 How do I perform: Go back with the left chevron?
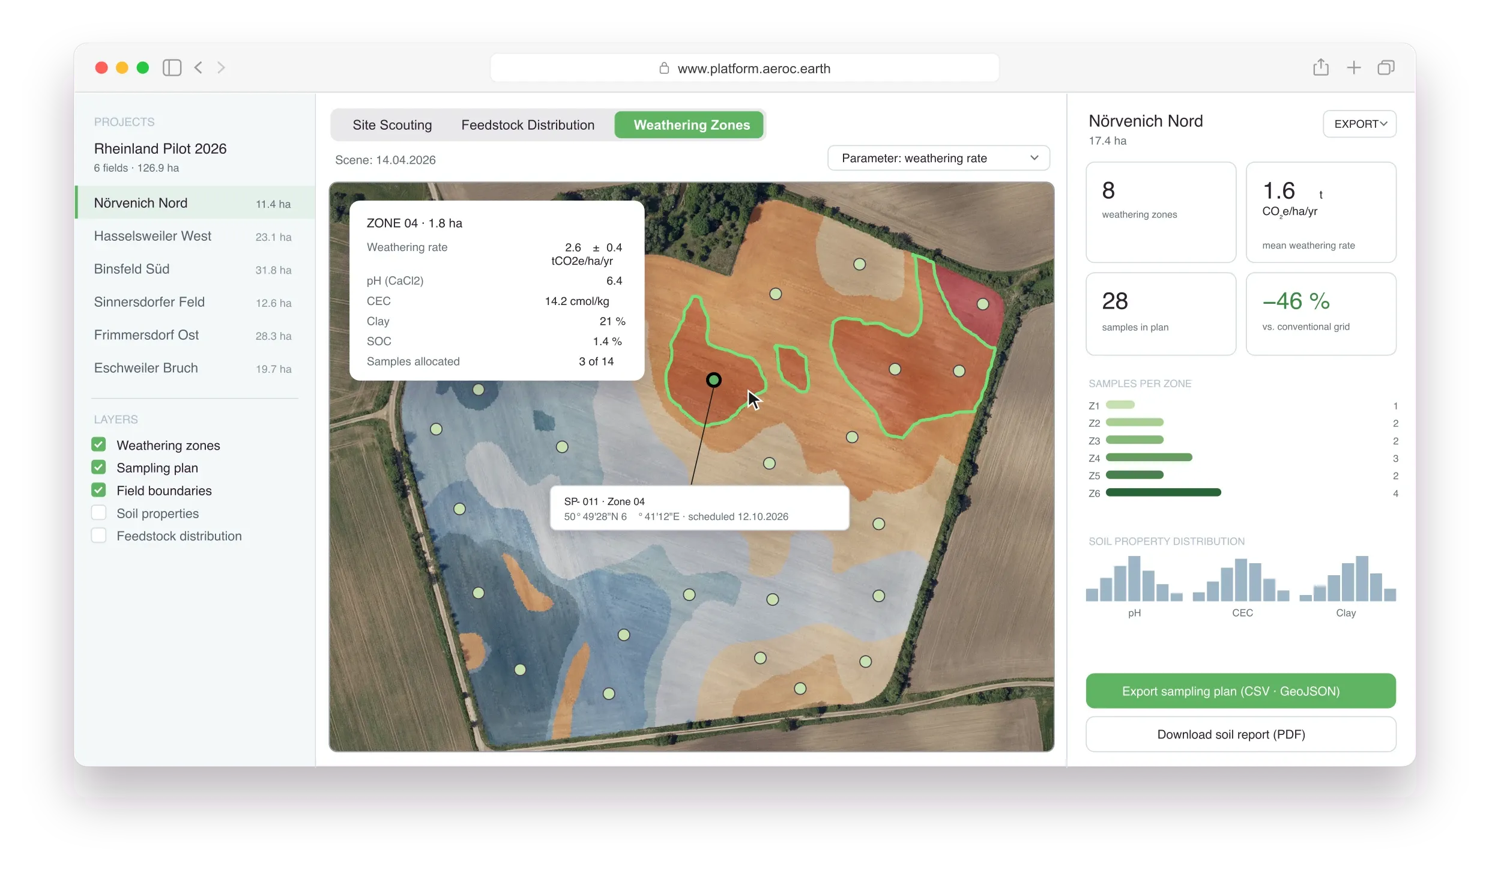(198, 68)
